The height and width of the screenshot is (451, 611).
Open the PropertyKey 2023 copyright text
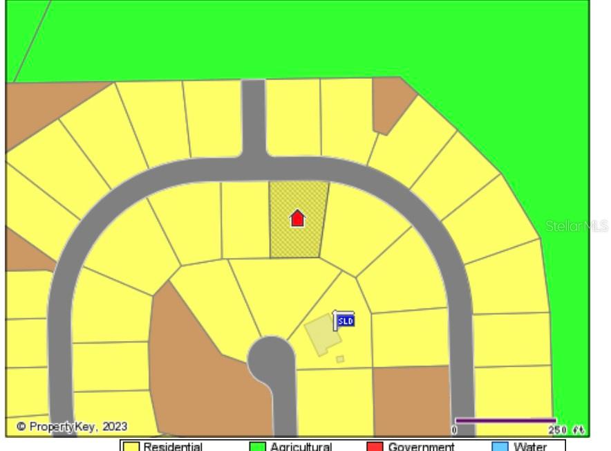click(72, 427)
